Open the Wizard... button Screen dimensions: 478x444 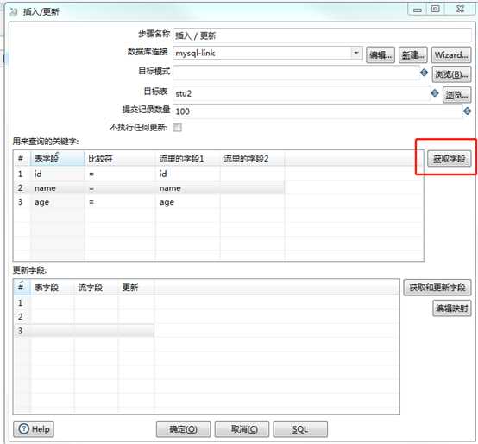click(x=451, y=55)
